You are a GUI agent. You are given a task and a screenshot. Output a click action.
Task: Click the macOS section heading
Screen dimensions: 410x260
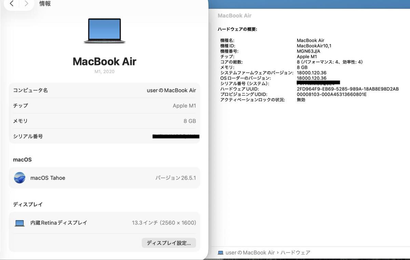tap(22, 159)
